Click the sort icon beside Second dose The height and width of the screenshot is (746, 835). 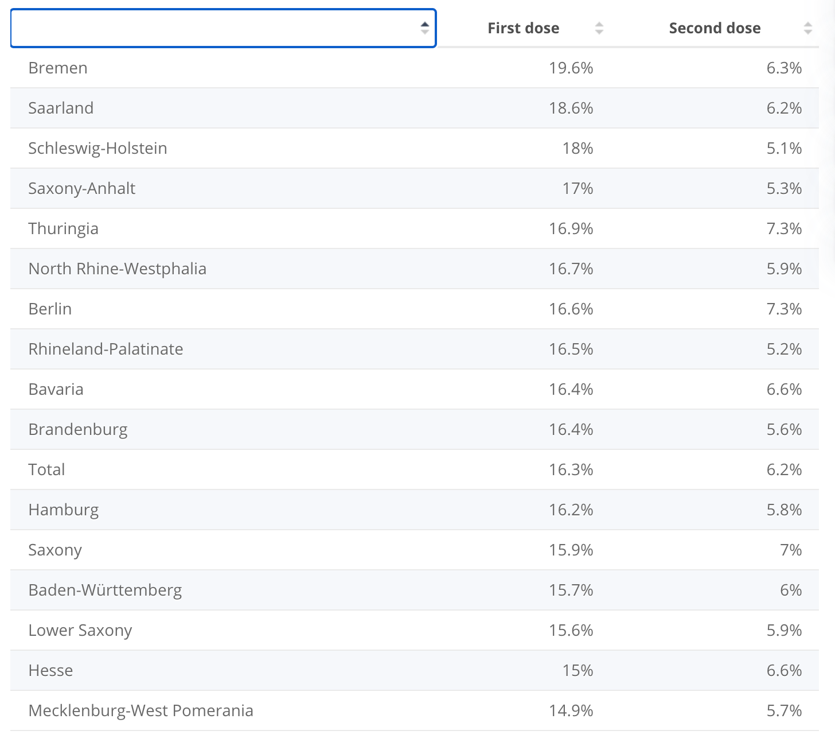(x=807, y=28)
